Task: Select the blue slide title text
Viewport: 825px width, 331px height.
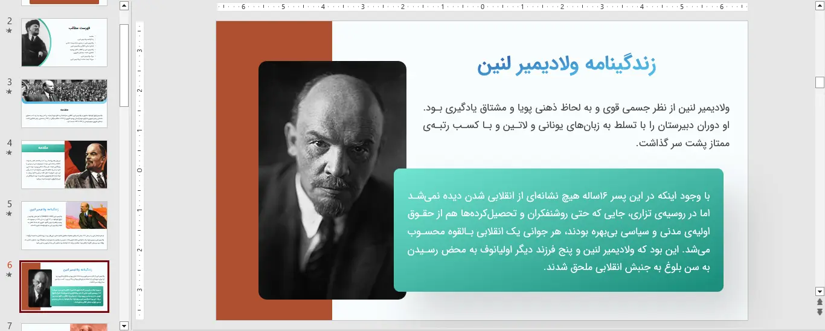Action: [x=567, y=65]
